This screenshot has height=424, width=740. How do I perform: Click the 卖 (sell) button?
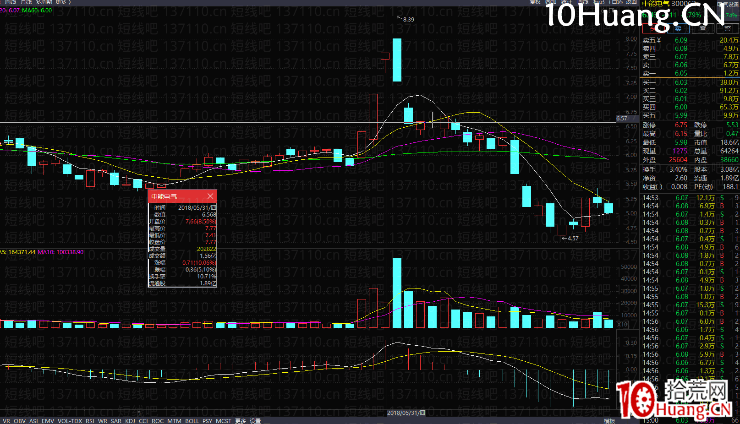[678, 29]
